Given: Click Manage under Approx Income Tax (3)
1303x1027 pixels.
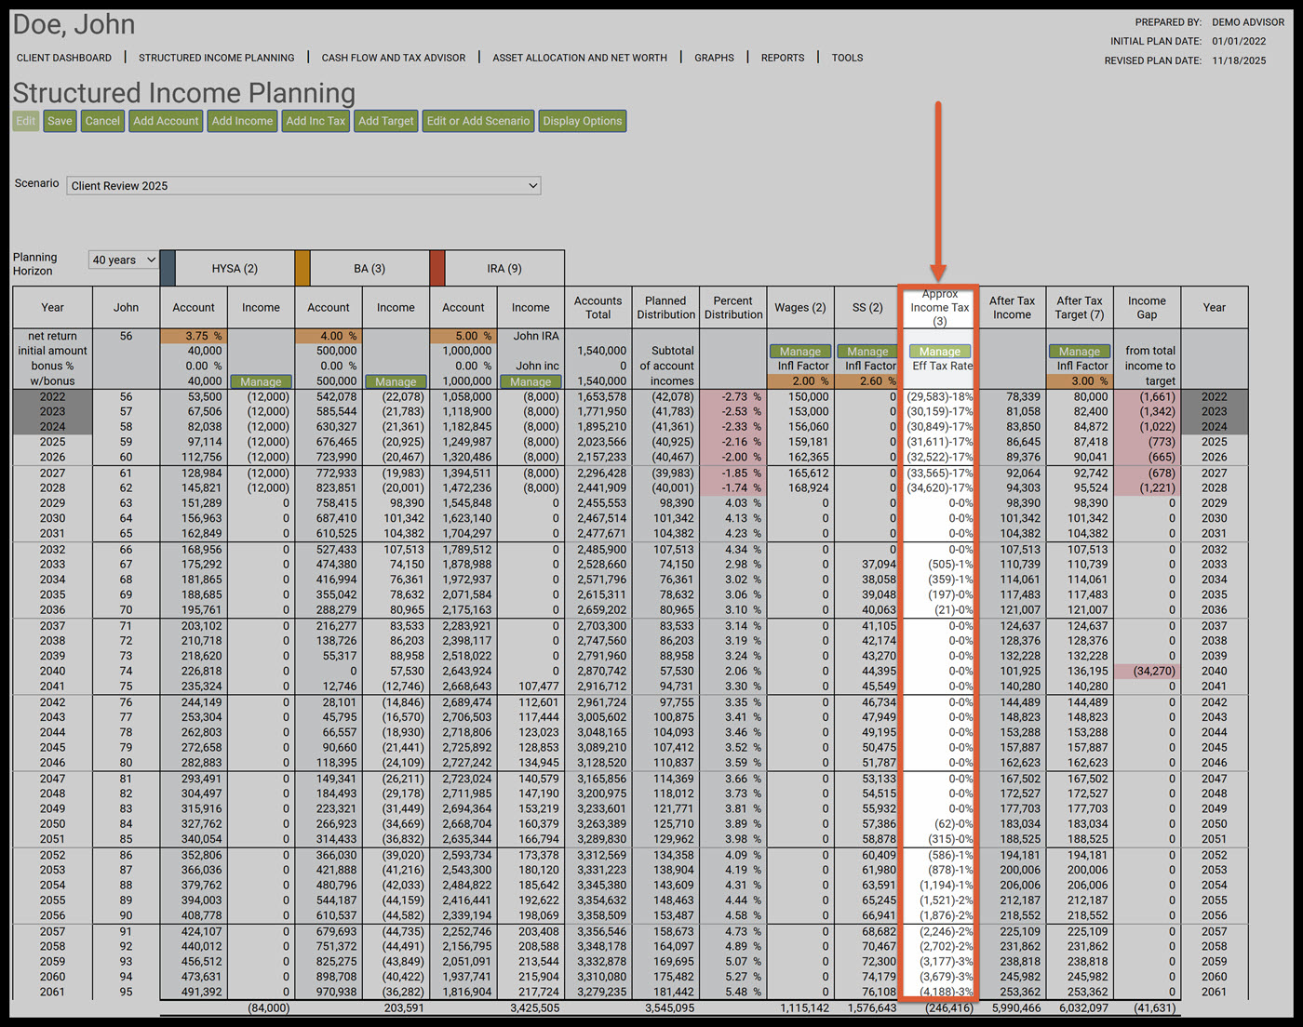Looking at the screenshot, I should click(x=940, y=352).
